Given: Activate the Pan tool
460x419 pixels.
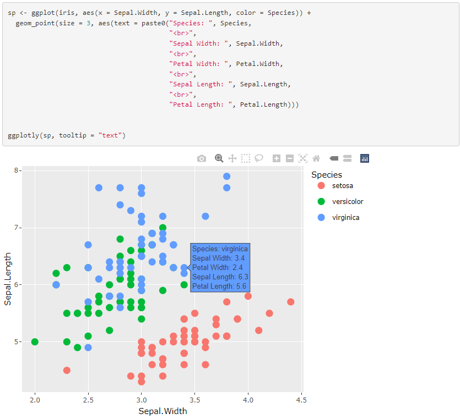Looking at the screenshot, I should point(232,158).
